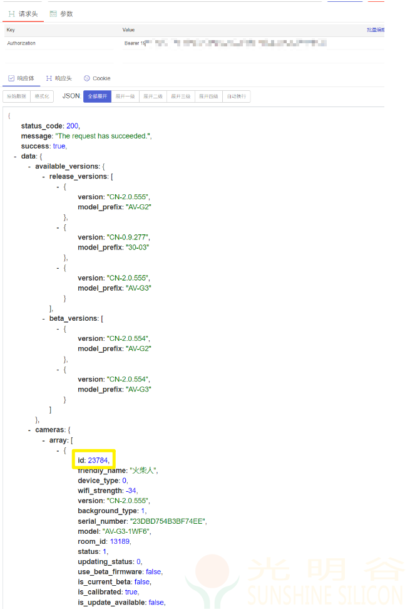Click 展开一级 to expand one level
Screen dimensions: 410x609
125,96
